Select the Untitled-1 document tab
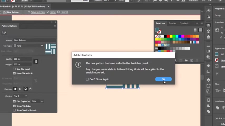Screen dimensions: 225x126 click(22, 7)
